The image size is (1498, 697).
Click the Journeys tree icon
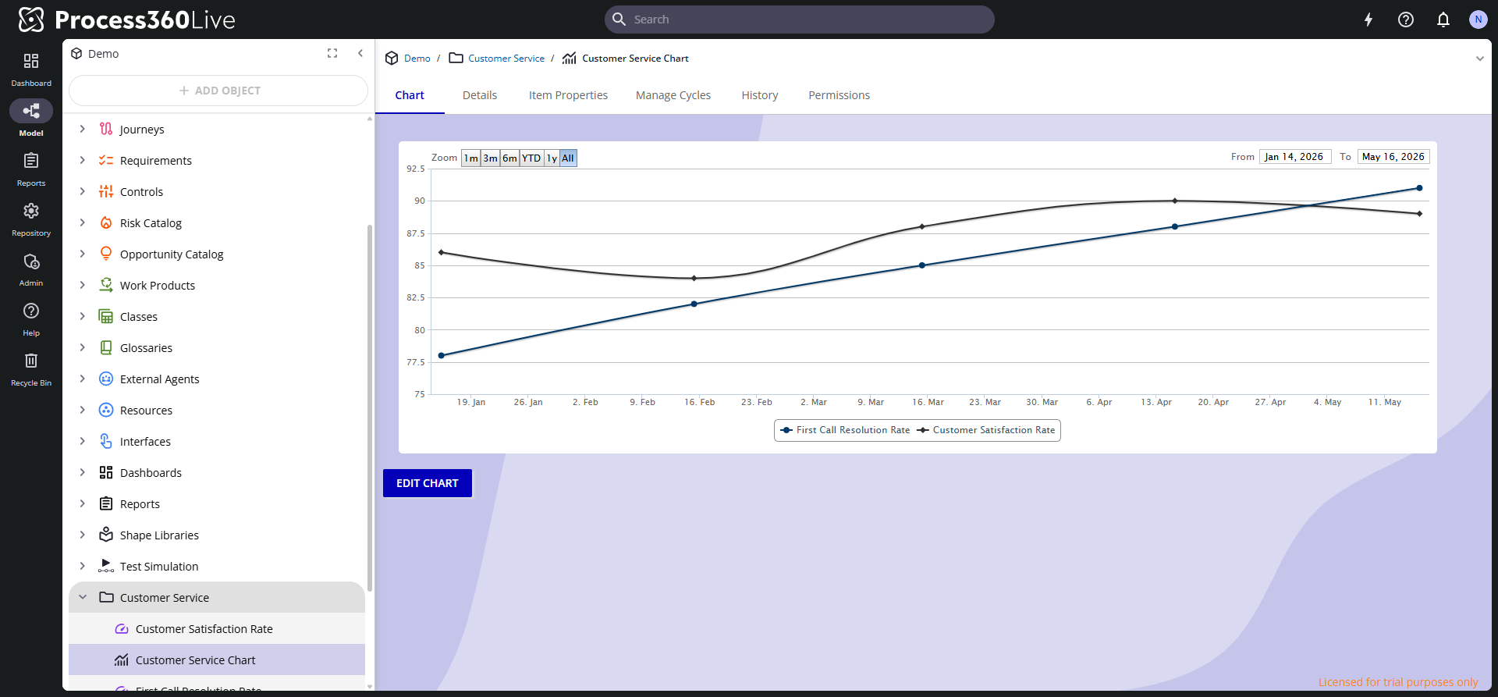click(x=106, y=129)
